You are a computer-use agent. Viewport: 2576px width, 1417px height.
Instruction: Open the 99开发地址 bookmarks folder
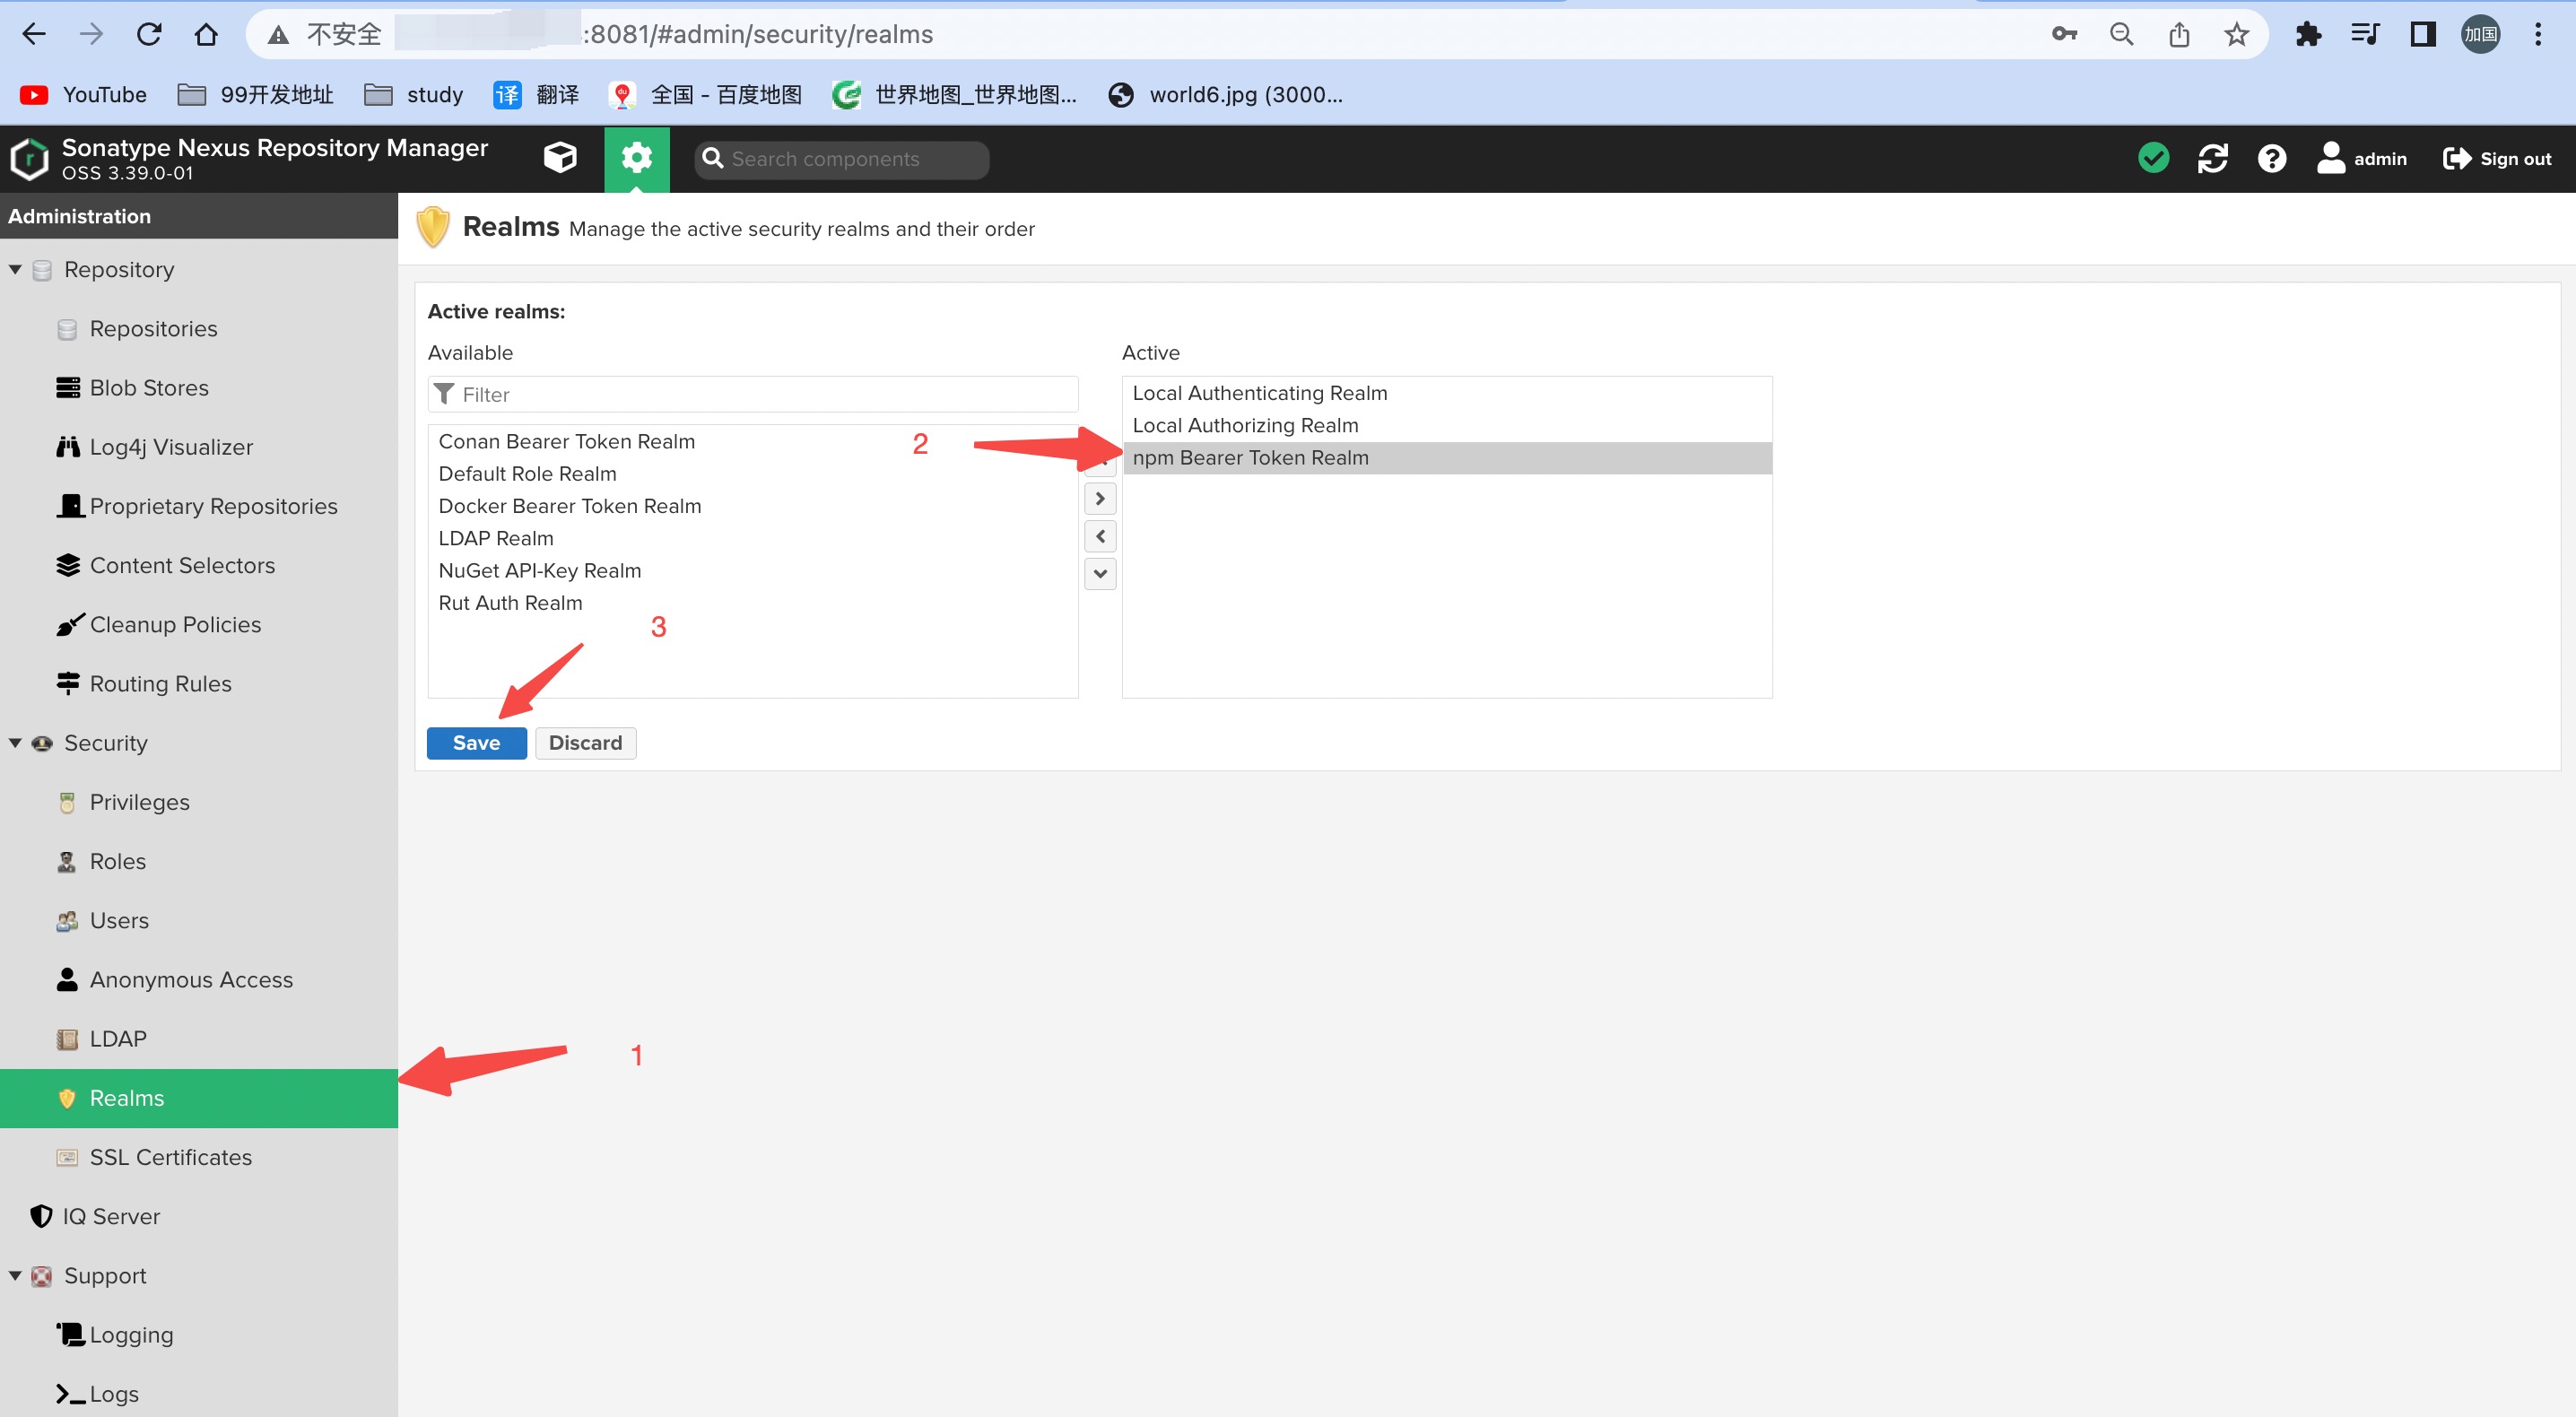click(x=255, y=95)
